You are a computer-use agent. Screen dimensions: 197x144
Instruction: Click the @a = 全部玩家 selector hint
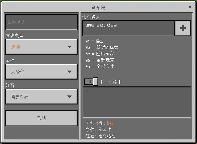[100, 60]
